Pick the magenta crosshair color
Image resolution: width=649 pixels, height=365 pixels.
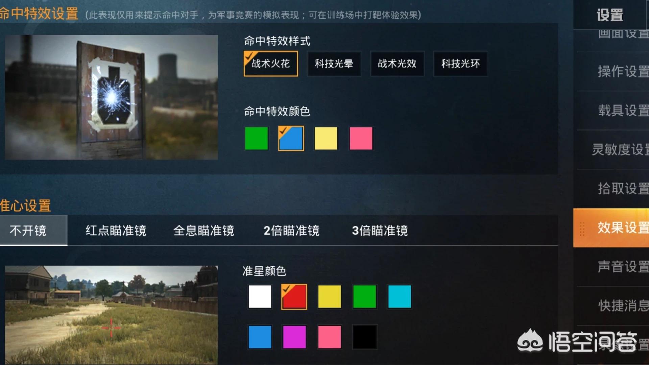coord(294,337)
